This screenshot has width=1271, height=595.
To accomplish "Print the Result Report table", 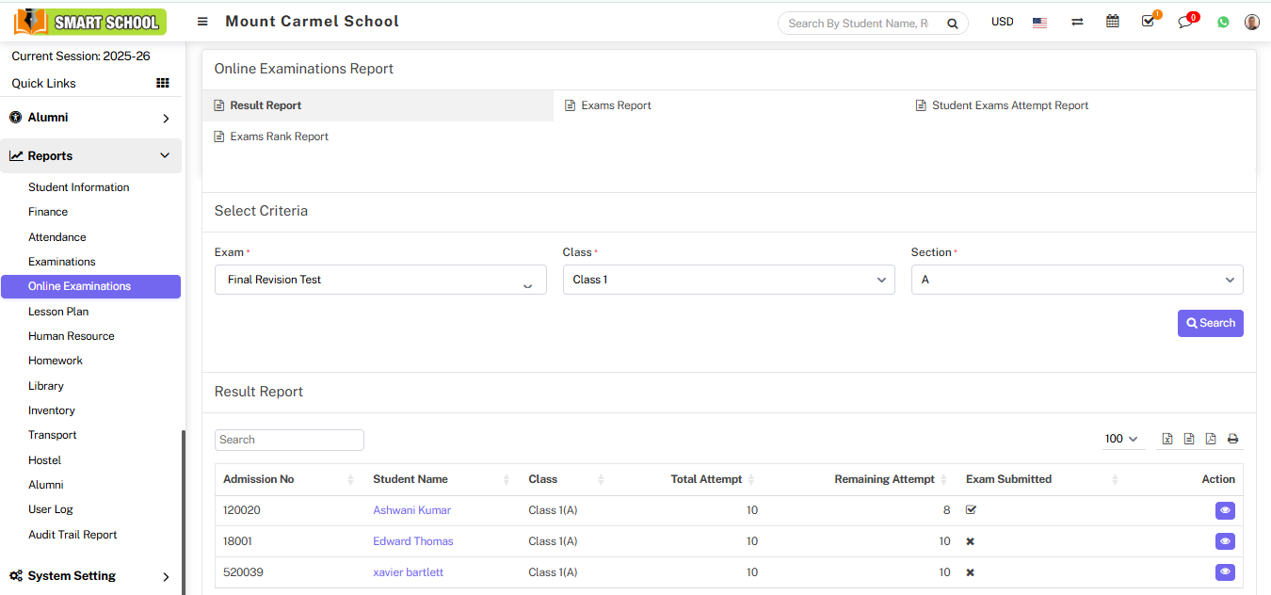I will click(x=1232, y=439).
